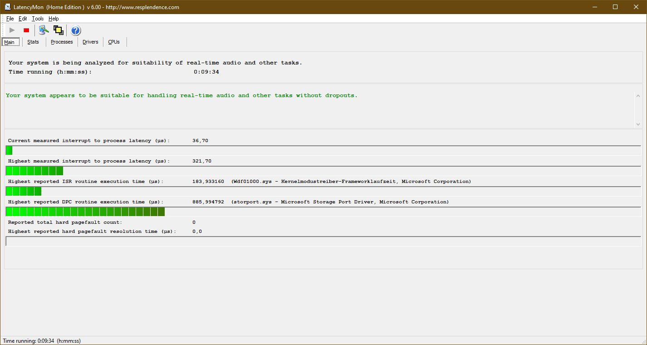Click the highest latency value 321,70
Screen dimensions: 647x345
pyautogui.click(x=202, y=161)
